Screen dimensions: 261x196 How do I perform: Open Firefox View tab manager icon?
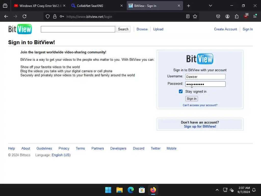(x=5, y=6)
